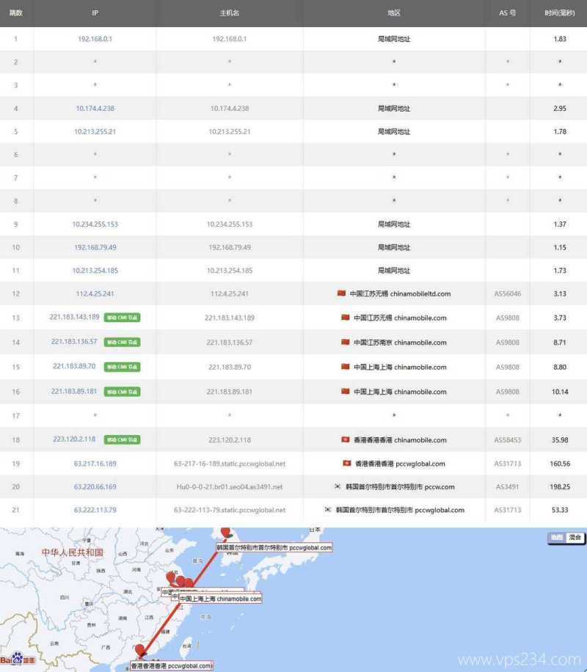Switch map to 混合 hybrid view
This screenshot has height=672, width=587.
click(575, 538)
